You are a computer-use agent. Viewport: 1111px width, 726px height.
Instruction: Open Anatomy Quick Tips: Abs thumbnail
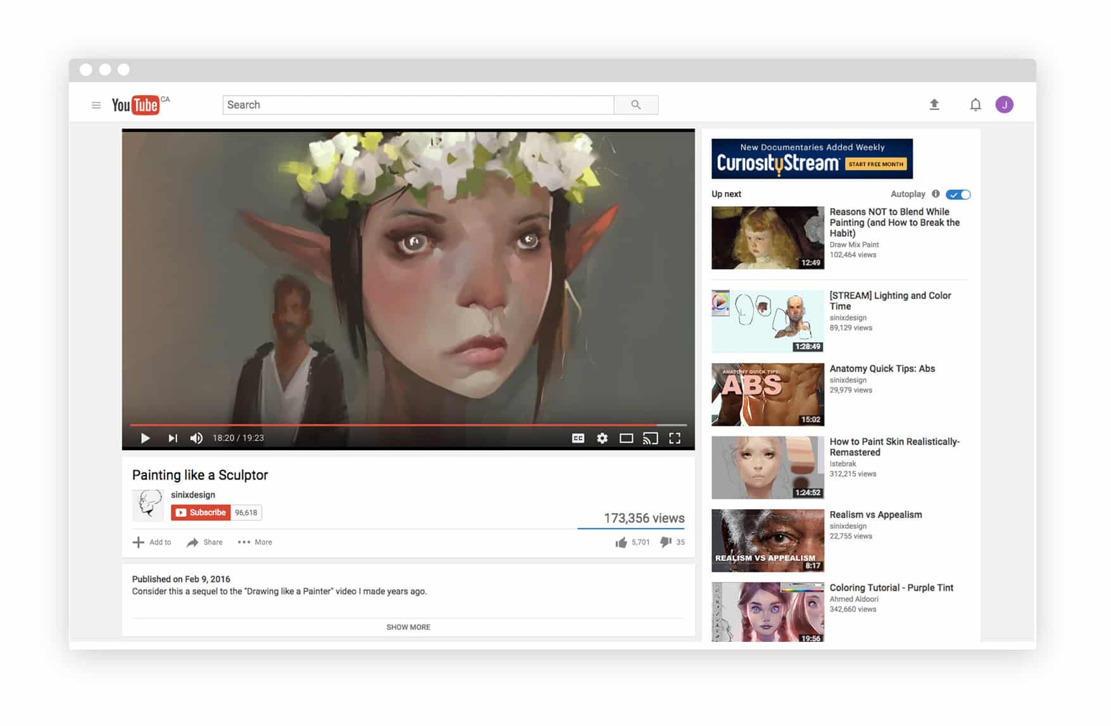pyautogui.click(x=768, y=394)
